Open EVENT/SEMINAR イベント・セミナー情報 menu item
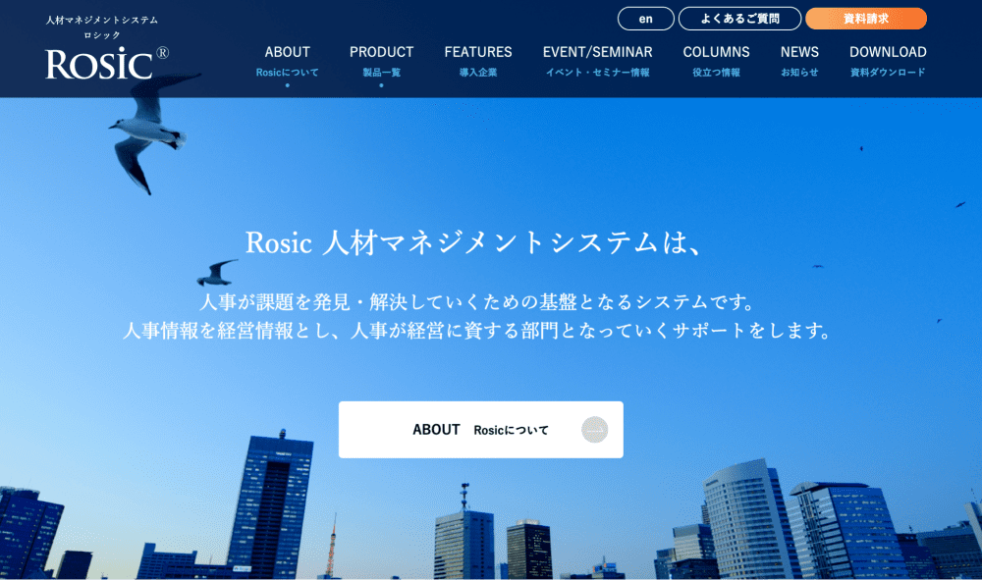982x580 pixels. point(597,61)
